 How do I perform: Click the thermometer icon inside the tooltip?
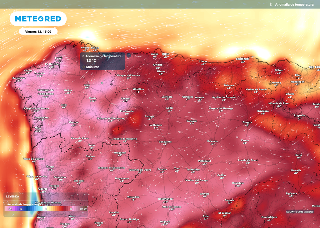(83, 56)
